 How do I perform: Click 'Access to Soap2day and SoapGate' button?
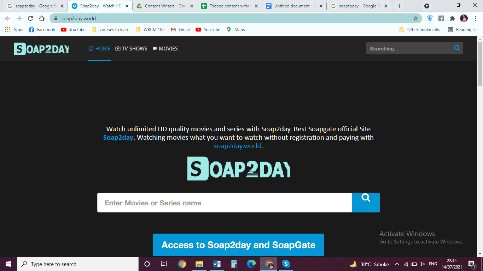pyautogui.click(x=238, y=245)
